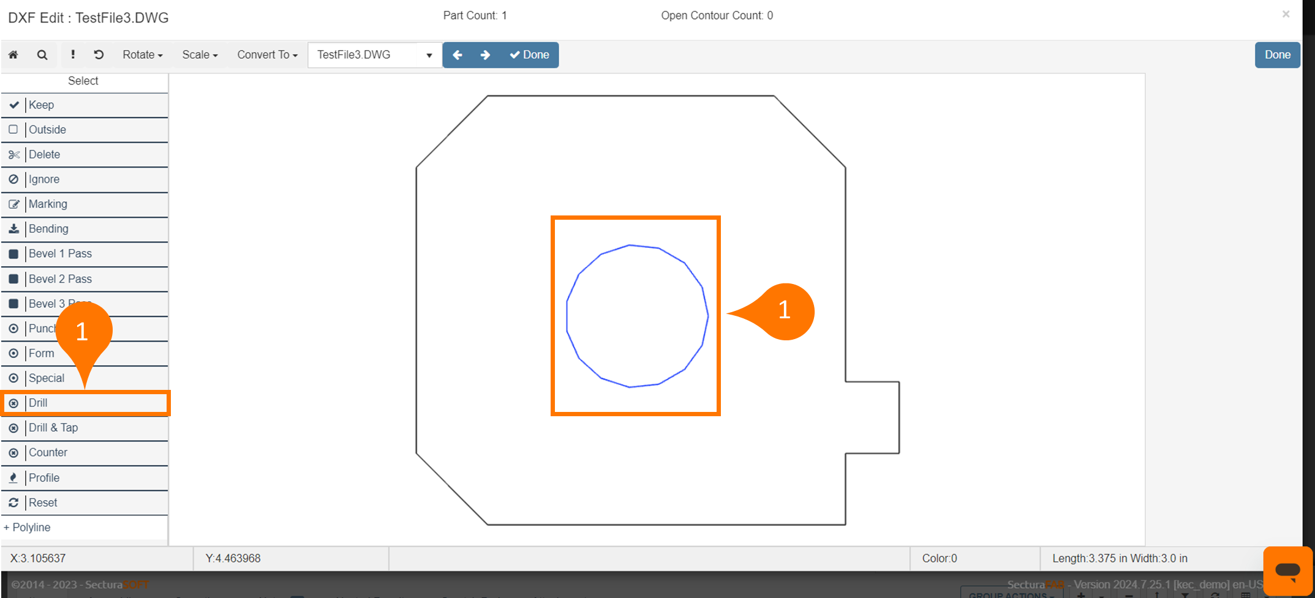Click the Done button at top right
This screenshot has width=1315, height=598.
1277,55
